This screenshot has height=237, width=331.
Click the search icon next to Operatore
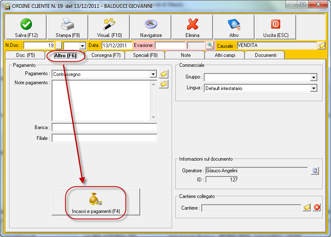click(x=315, y=171)
